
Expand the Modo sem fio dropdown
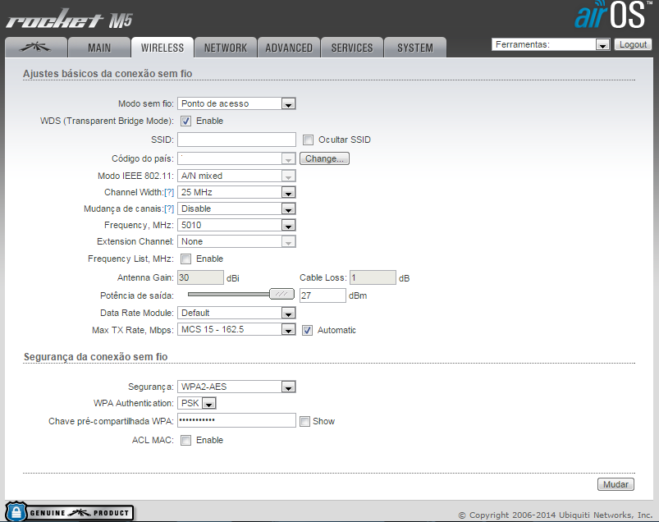pyautogui.click(x=236, y=103)
